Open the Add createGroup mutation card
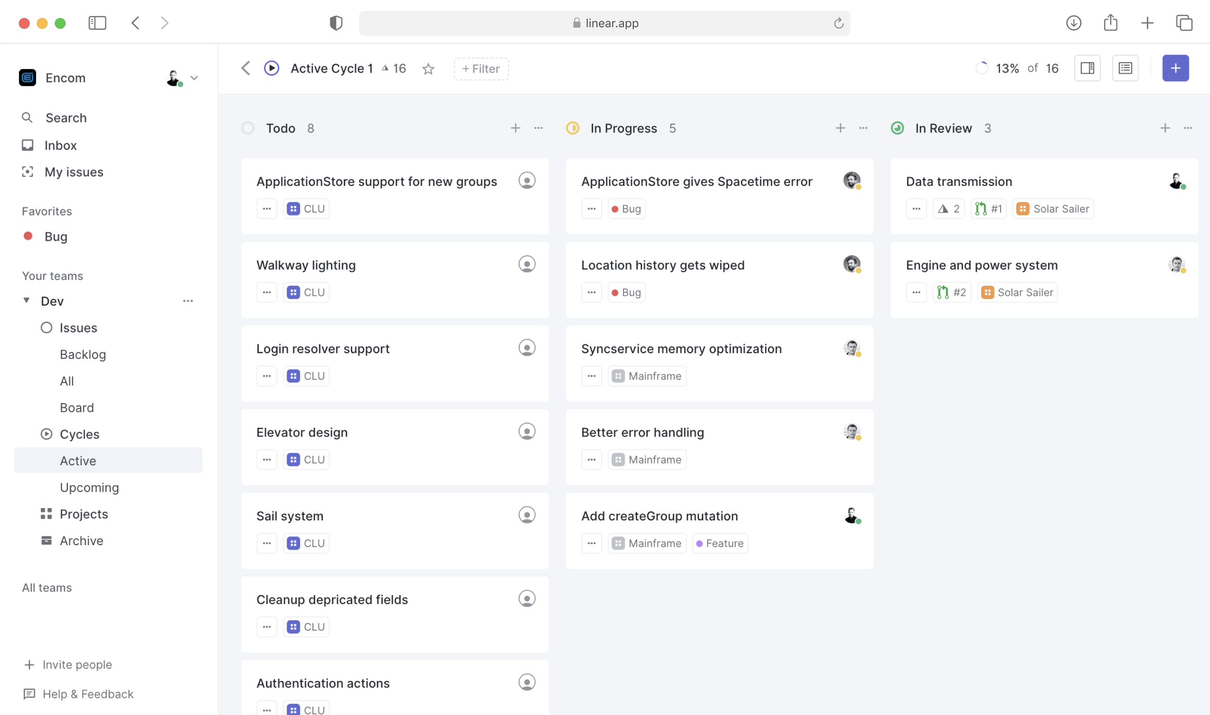 [720, 531]
